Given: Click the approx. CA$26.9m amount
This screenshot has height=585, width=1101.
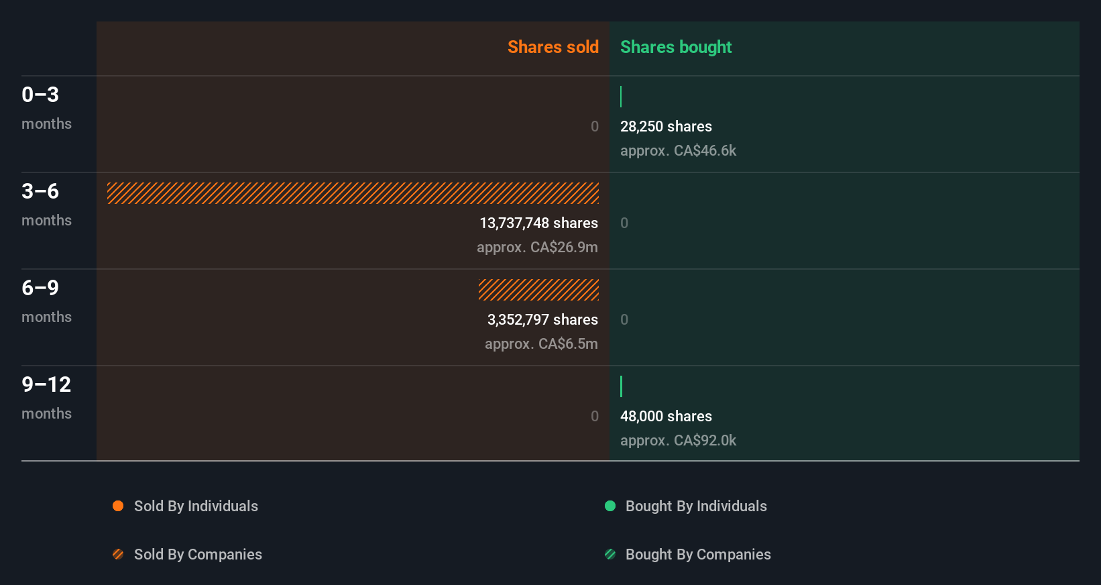Looking at the screenshot, I should click(537, 247).
